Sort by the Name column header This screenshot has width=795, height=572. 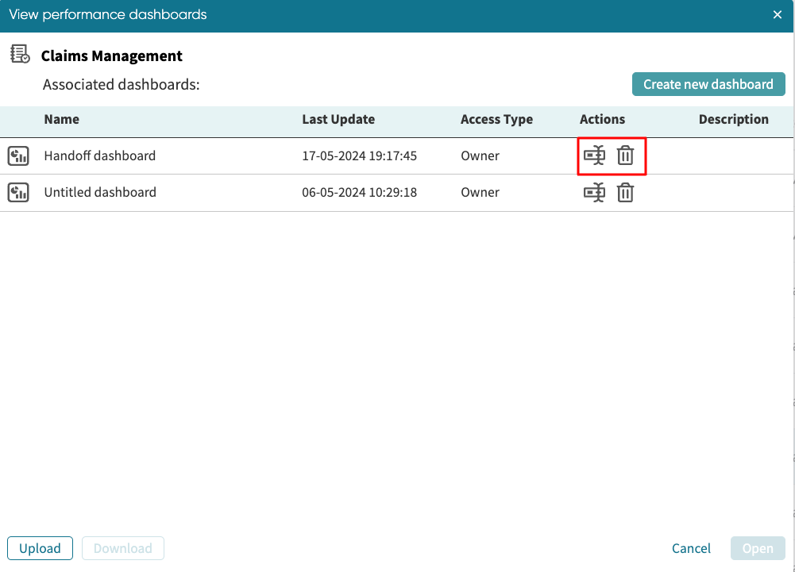(x=62, y=119)
